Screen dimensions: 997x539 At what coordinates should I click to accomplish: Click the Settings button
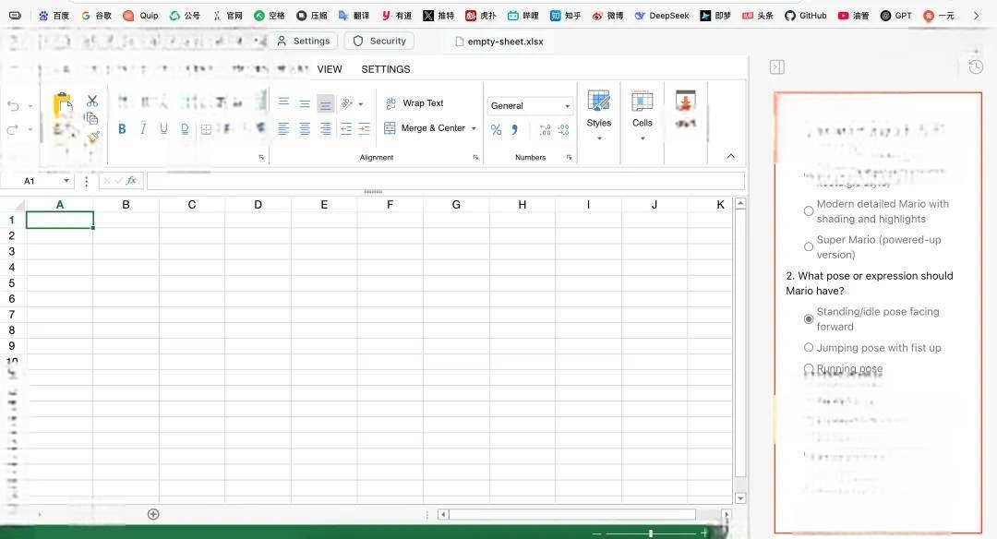[x=304, y=41]
